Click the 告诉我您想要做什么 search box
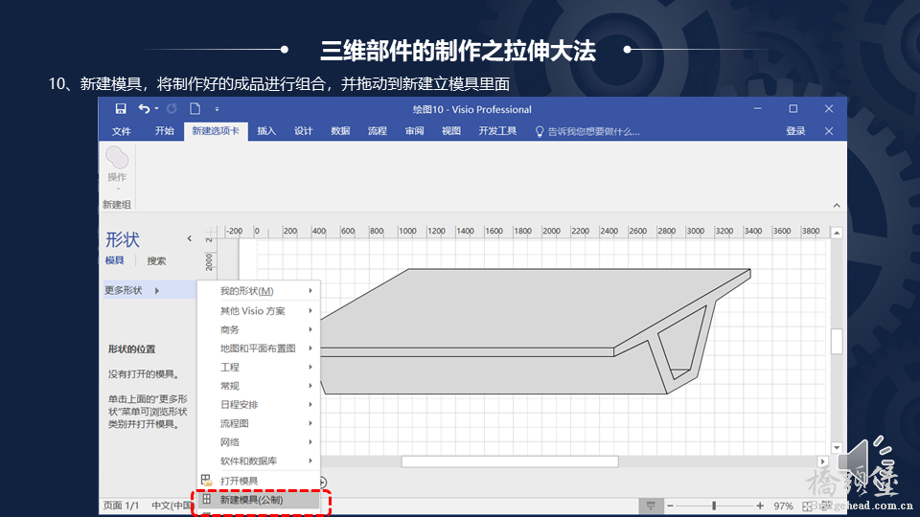 click(594, 132)
